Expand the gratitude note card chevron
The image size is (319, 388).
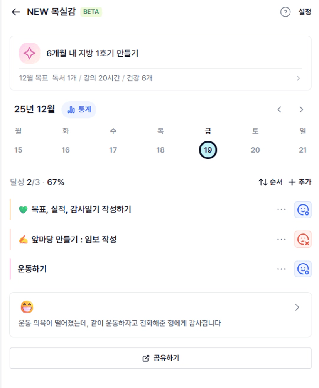point(297,307)
